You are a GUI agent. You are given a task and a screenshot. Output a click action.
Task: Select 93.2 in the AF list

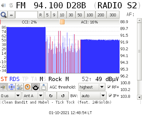[124, 49]
